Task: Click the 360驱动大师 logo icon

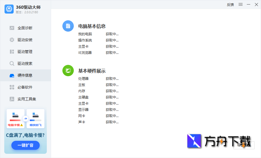Action: 9,9
